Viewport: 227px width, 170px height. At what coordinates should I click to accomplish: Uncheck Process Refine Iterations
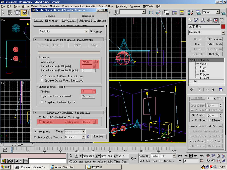coord(42,76)
